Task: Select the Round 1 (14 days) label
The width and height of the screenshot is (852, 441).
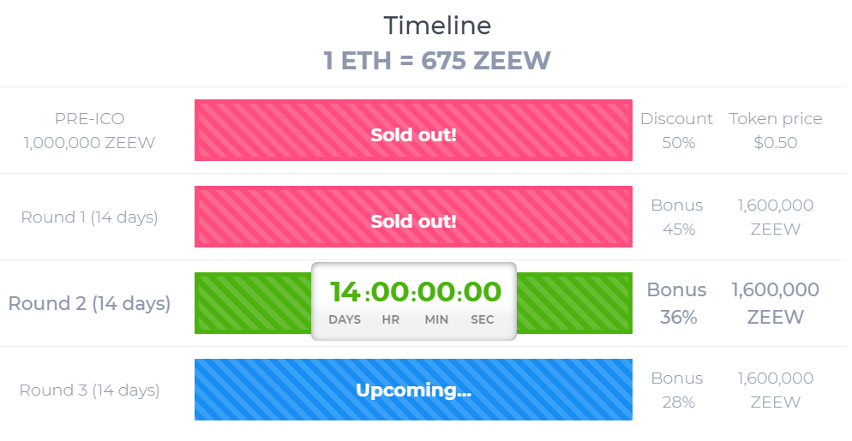Action: tap(90, 218)
